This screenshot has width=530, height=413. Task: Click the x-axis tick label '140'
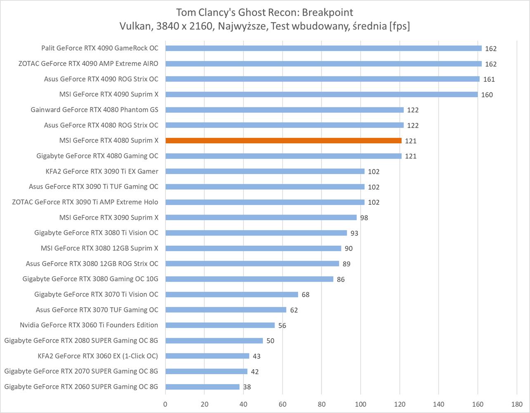pyautogui.click(x=439, y=404)
